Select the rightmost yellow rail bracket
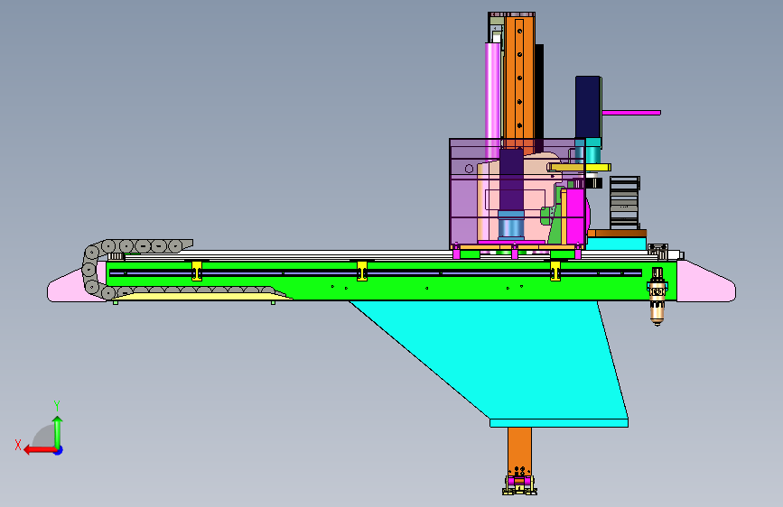 point(555,271)
